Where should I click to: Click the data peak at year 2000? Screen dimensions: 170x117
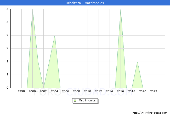click(x=32, y=10)
